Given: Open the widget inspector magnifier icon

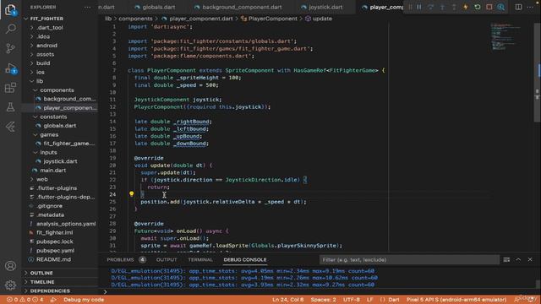Looking at the screenshot, I should (501, 7).
